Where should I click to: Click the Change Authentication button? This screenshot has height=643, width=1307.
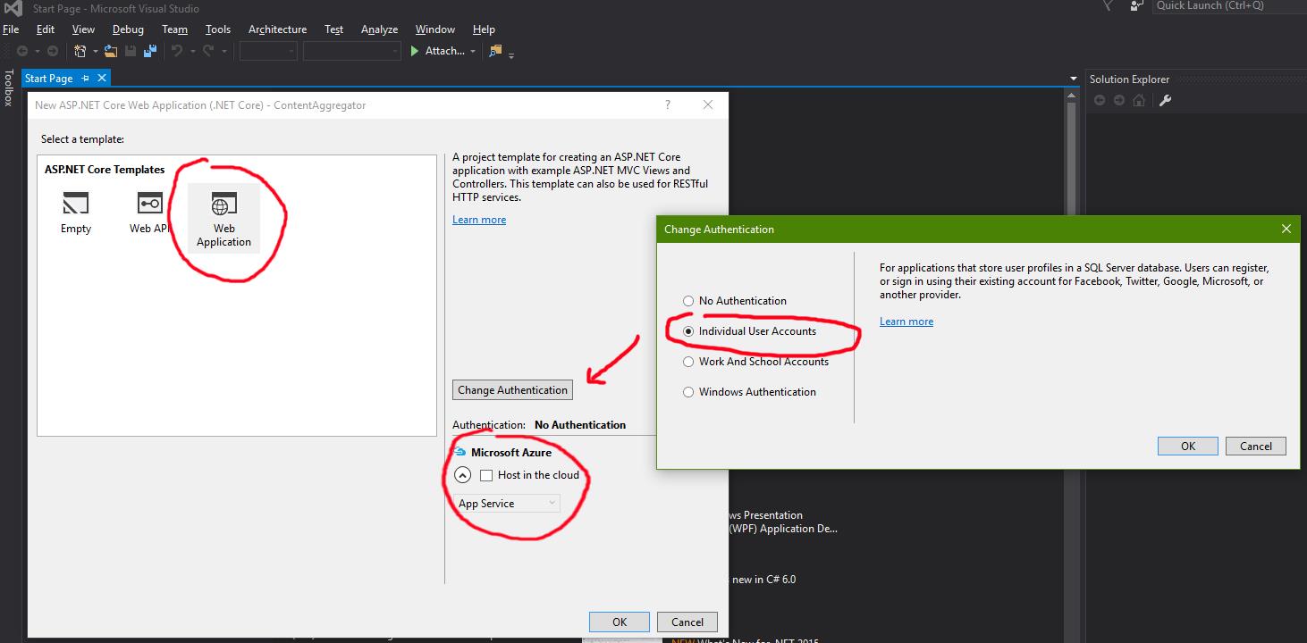512,390
